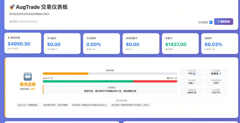Viewport: 240px width, 123px height.
Task: Click the 最后更新 timestamp text
Action: (23, 22)
